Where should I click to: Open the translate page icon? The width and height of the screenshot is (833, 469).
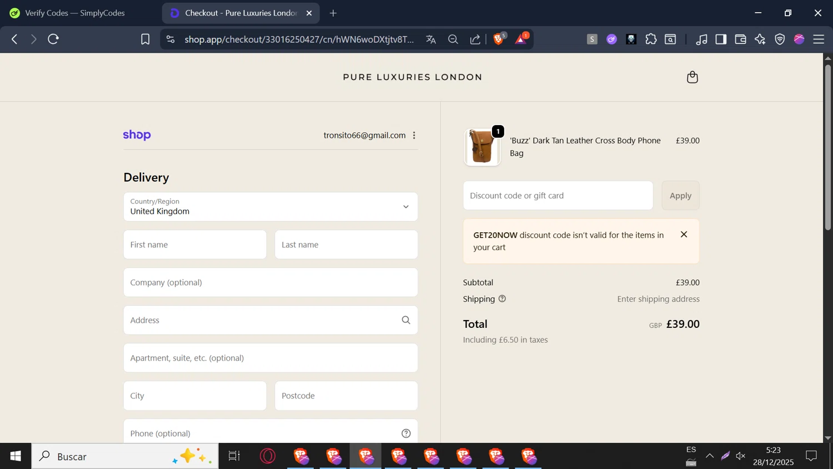(x=431, y=39)
